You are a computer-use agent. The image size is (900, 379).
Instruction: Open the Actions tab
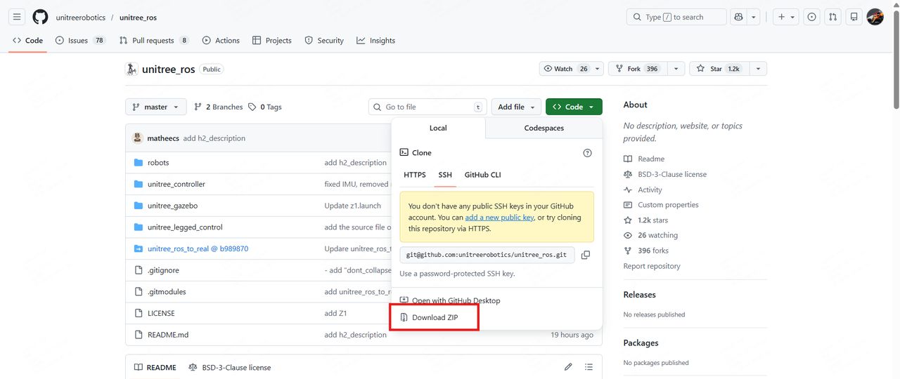pos(221,41)
